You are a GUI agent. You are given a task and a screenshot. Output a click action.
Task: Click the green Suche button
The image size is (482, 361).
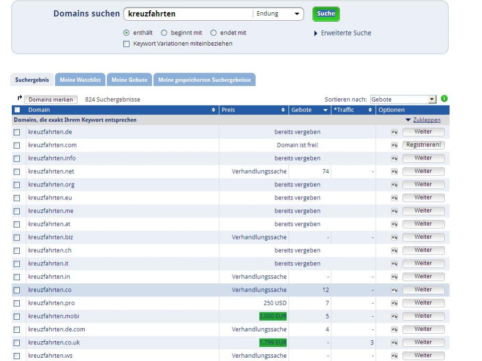coord(326,14)
